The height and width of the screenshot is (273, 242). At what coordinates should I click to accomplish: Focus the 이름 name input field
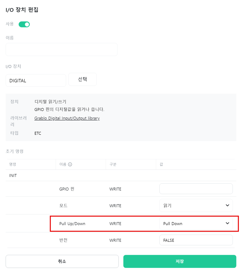[61, 49]
